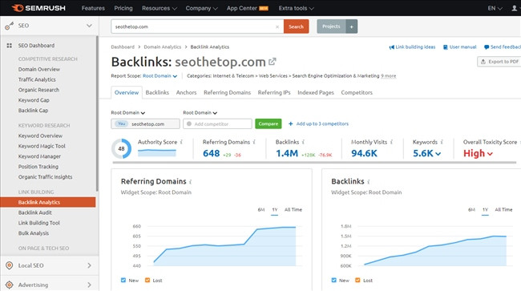Select 6M range in Backlinks chart
The height and width of the screenshot is (291, 521).
(471, 209)
